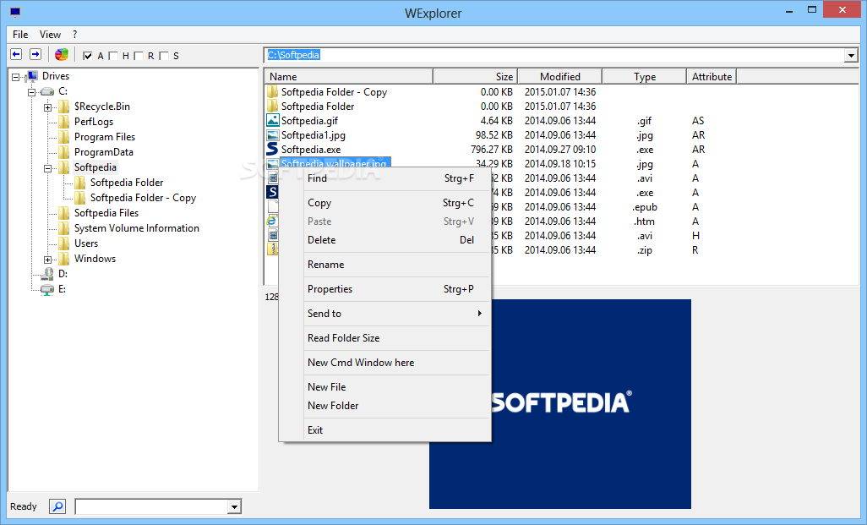Click the C:\Softpedia address field

click(x=554, y=55)
